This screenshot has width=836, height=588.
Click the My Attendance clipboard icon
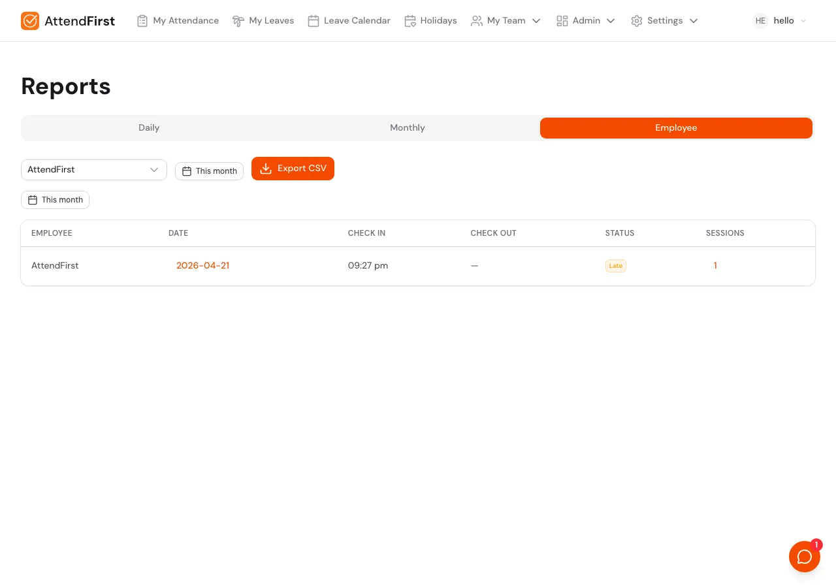pyautogui.click(x=142, y=20)
